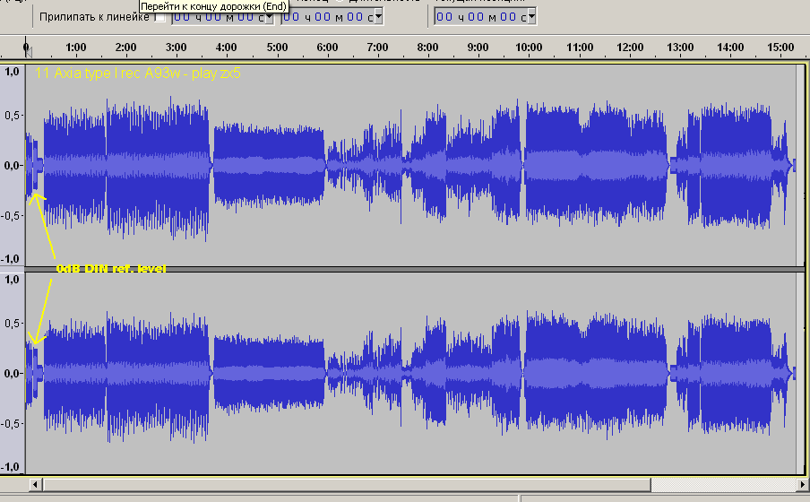Click the 14:00 mark on the timeline ruler
Image resolution: width=810 pixels, height=502 pixels.
[730, 47]
